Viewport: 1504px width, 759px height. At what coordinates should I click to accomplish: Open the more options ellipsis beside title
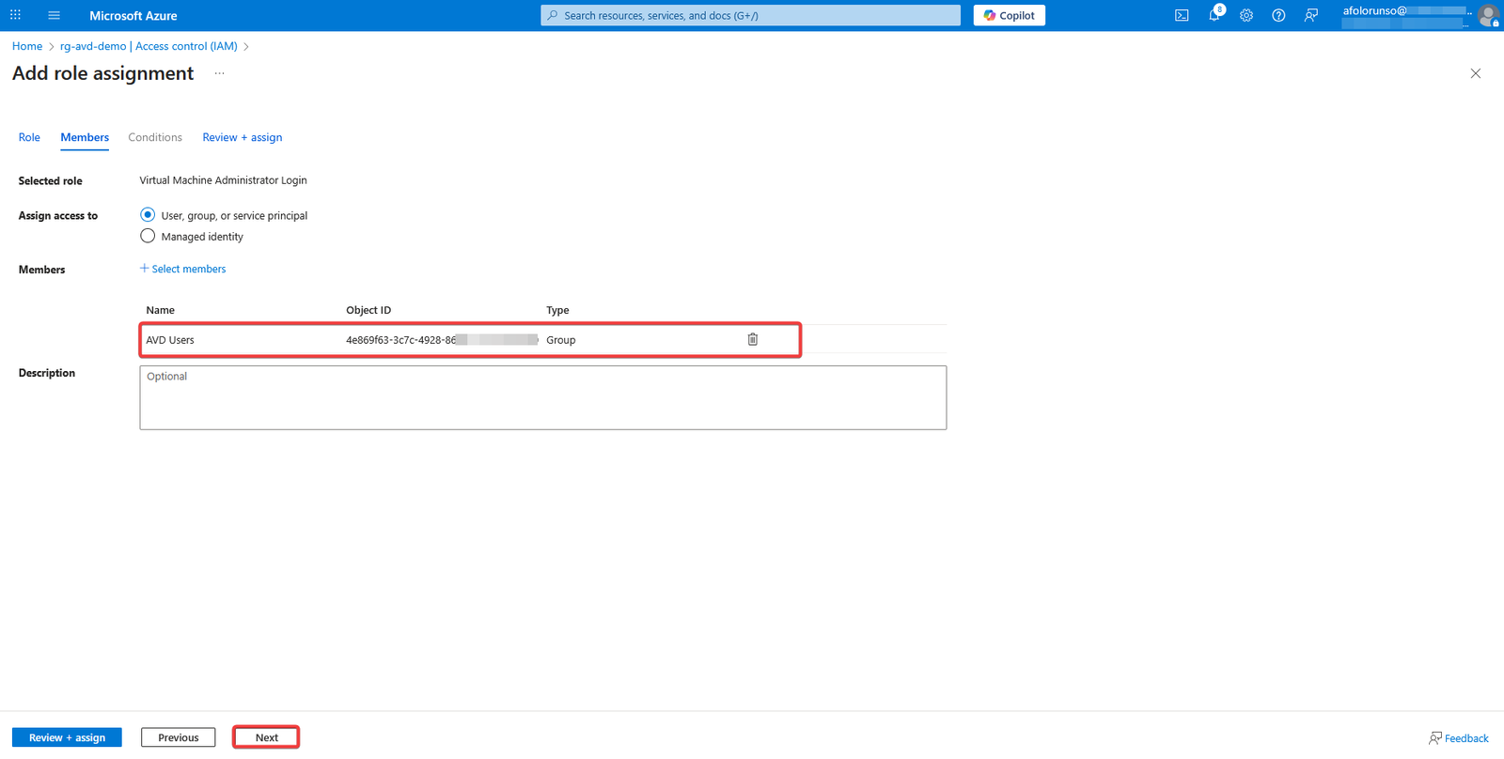click(219, 73)
